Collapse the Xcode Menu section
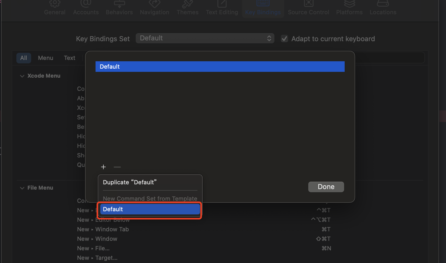 pyautogui.click(x=22, y=76)
